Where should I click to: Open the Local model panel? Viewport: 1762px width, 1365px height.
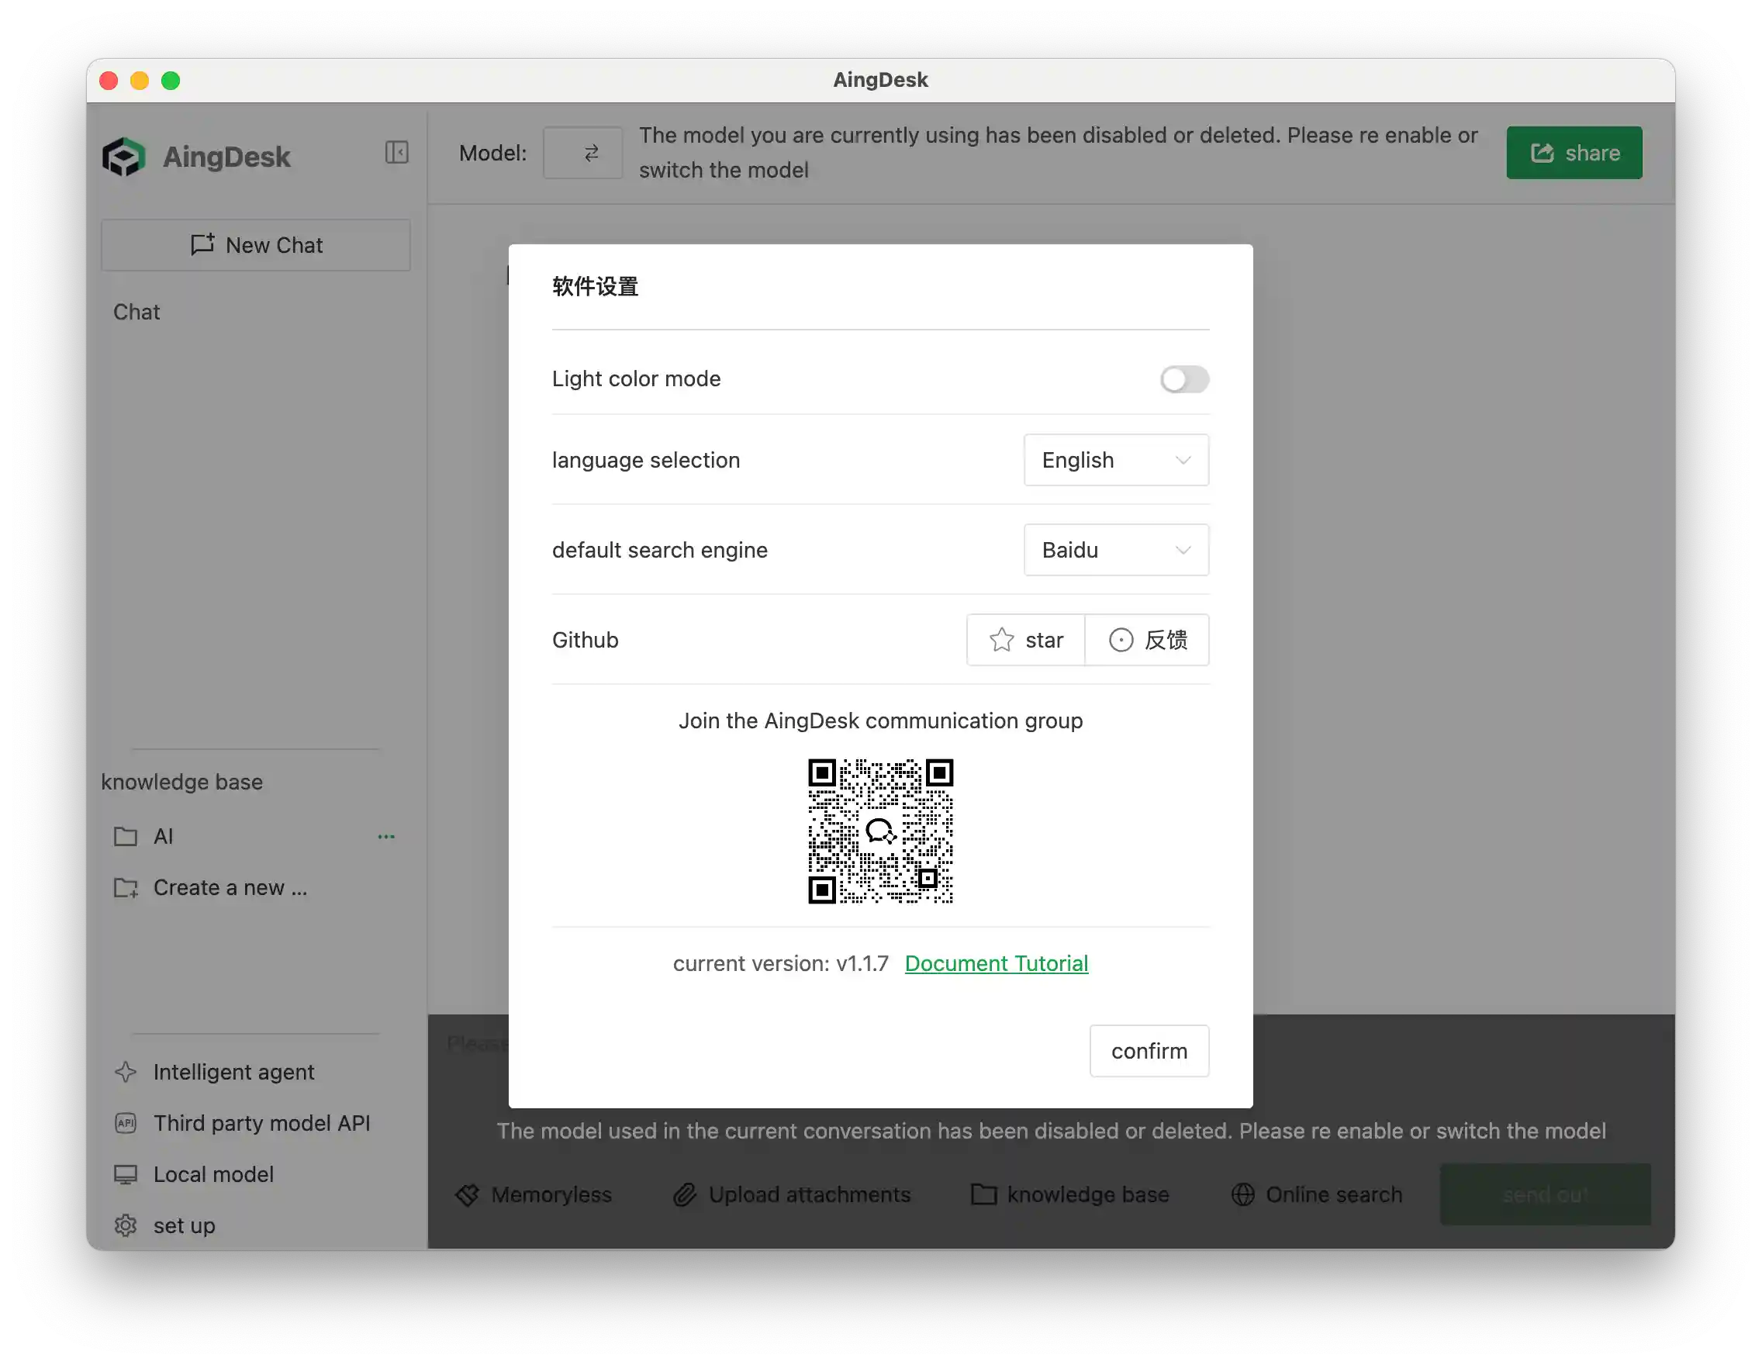(213, 1173)
